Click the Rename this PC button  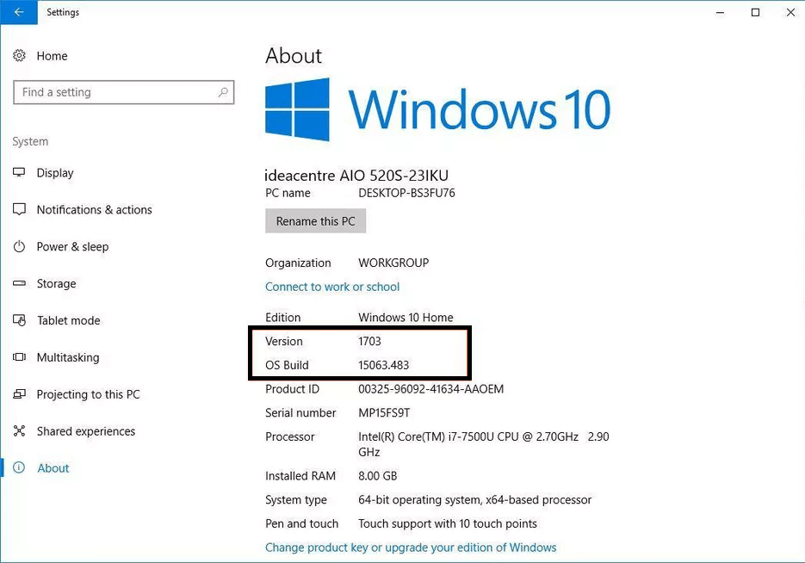coord(316,221)
